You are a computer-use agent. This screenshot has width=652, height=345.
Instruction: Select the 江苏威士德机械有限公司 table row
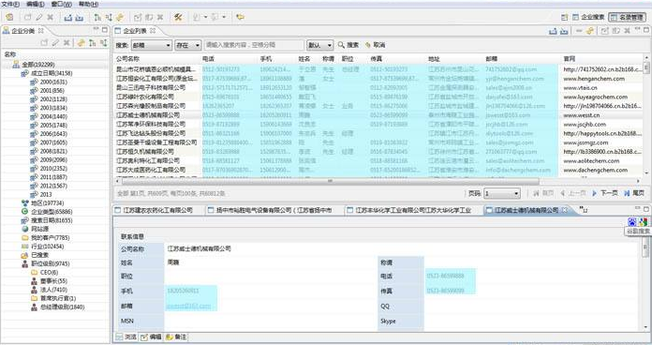click(x=378, y=115)
